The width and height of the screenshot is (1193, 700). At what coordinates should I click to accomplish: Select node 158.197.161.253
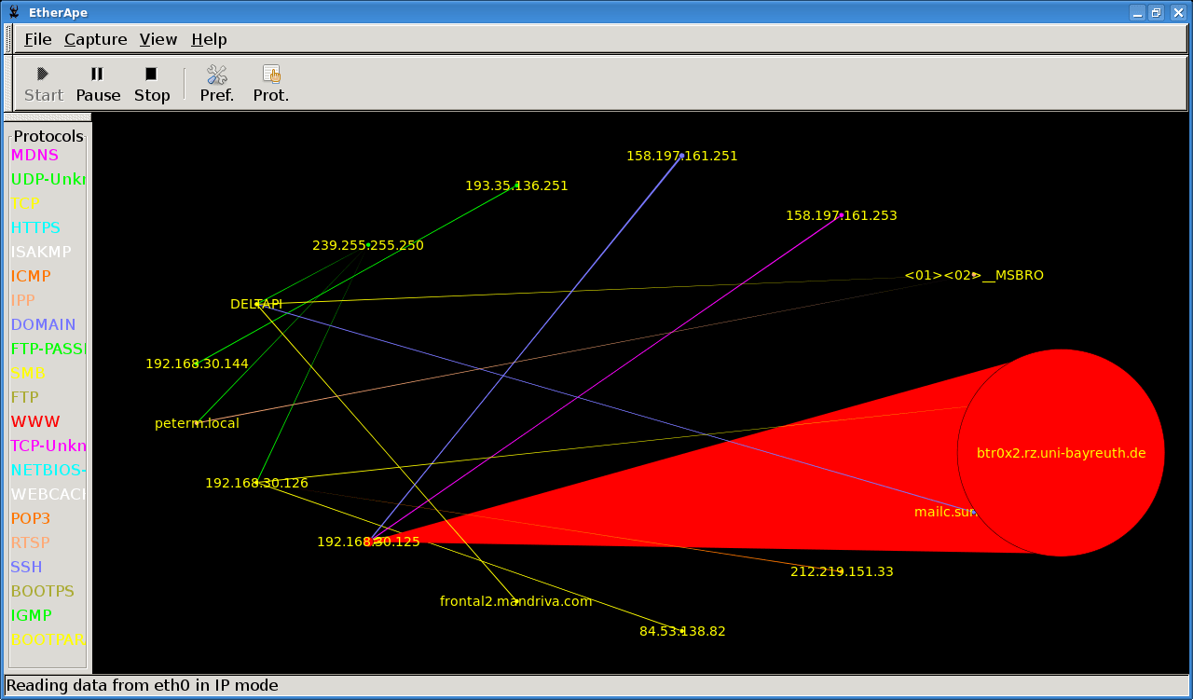(x=841, y=215)
